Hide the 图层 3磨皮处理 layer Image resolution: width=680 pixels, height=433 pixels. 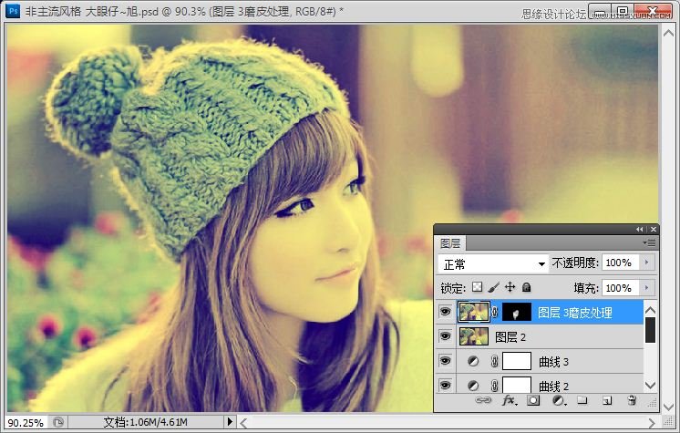click(x=445, y=312)
